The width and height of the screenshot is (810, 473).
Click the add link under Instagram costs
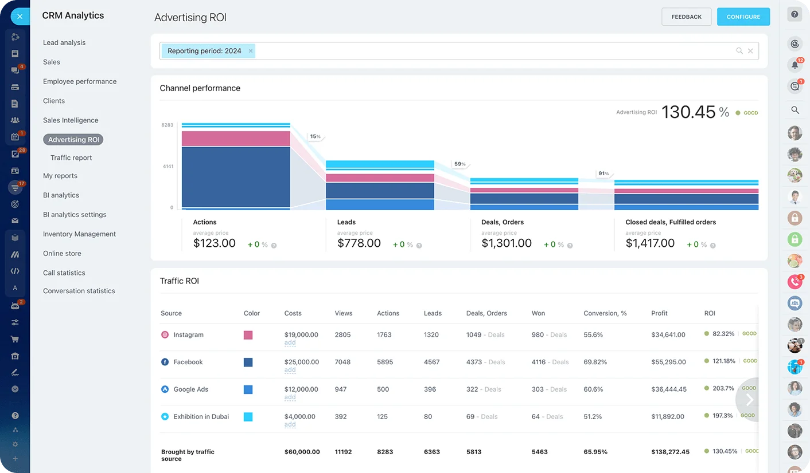290,343
